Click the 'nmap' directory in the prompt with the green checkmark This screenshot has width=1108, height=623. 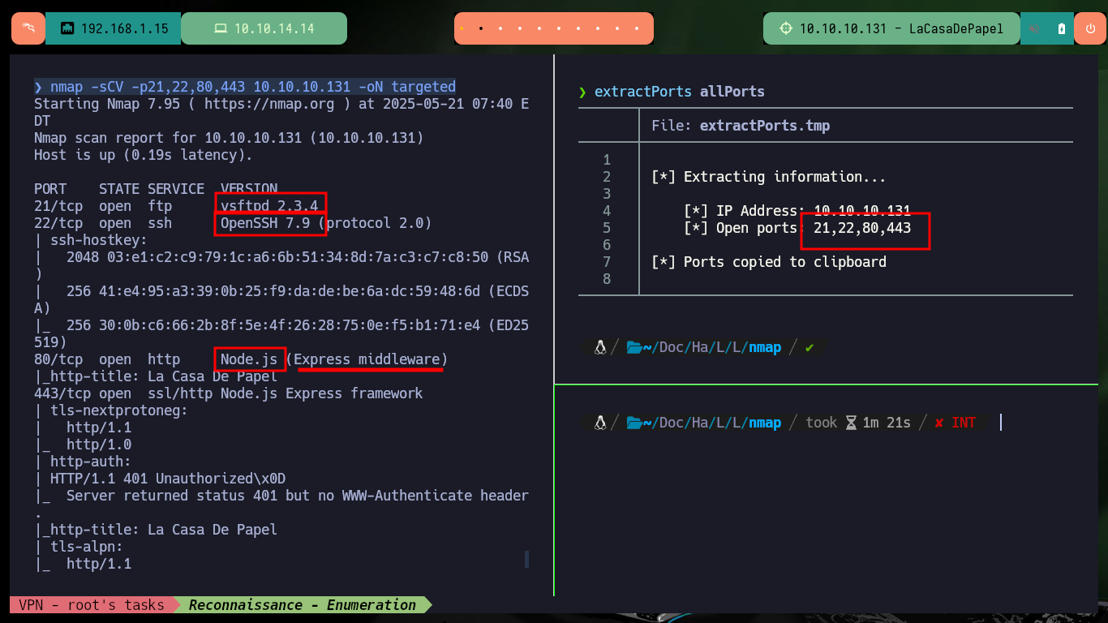pos(765,348)
